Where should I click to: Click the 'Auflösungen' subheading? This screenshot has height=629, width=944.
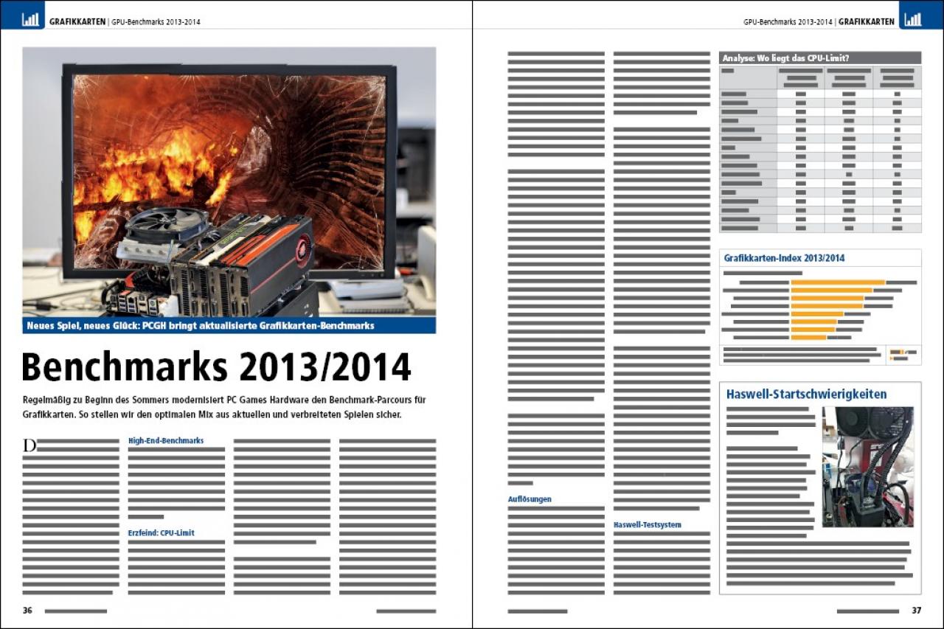(530, 499)
